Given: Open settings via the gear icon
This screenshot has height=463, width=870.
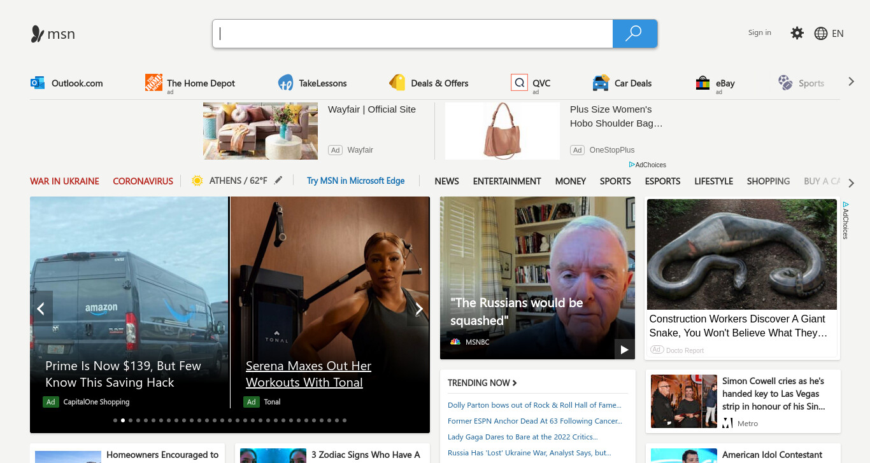Looking at the screenshot, I should (x=797, y=33).
